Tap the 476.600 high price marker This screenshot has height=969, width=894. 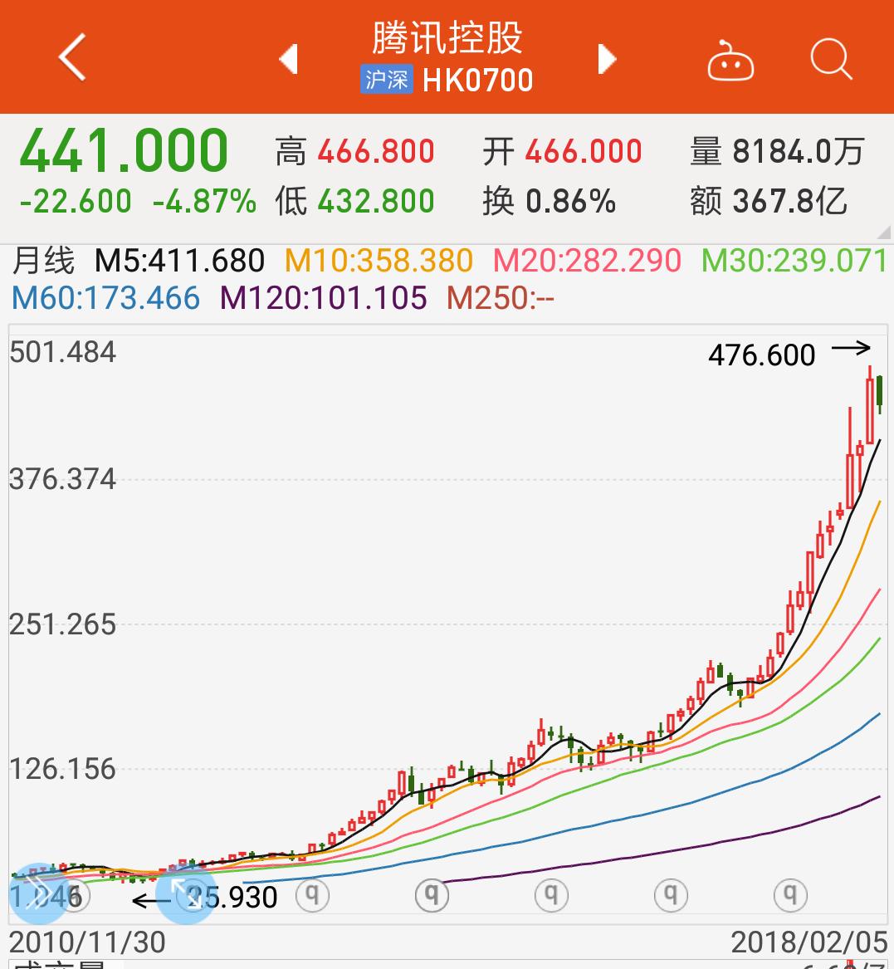tap(761, 355)
